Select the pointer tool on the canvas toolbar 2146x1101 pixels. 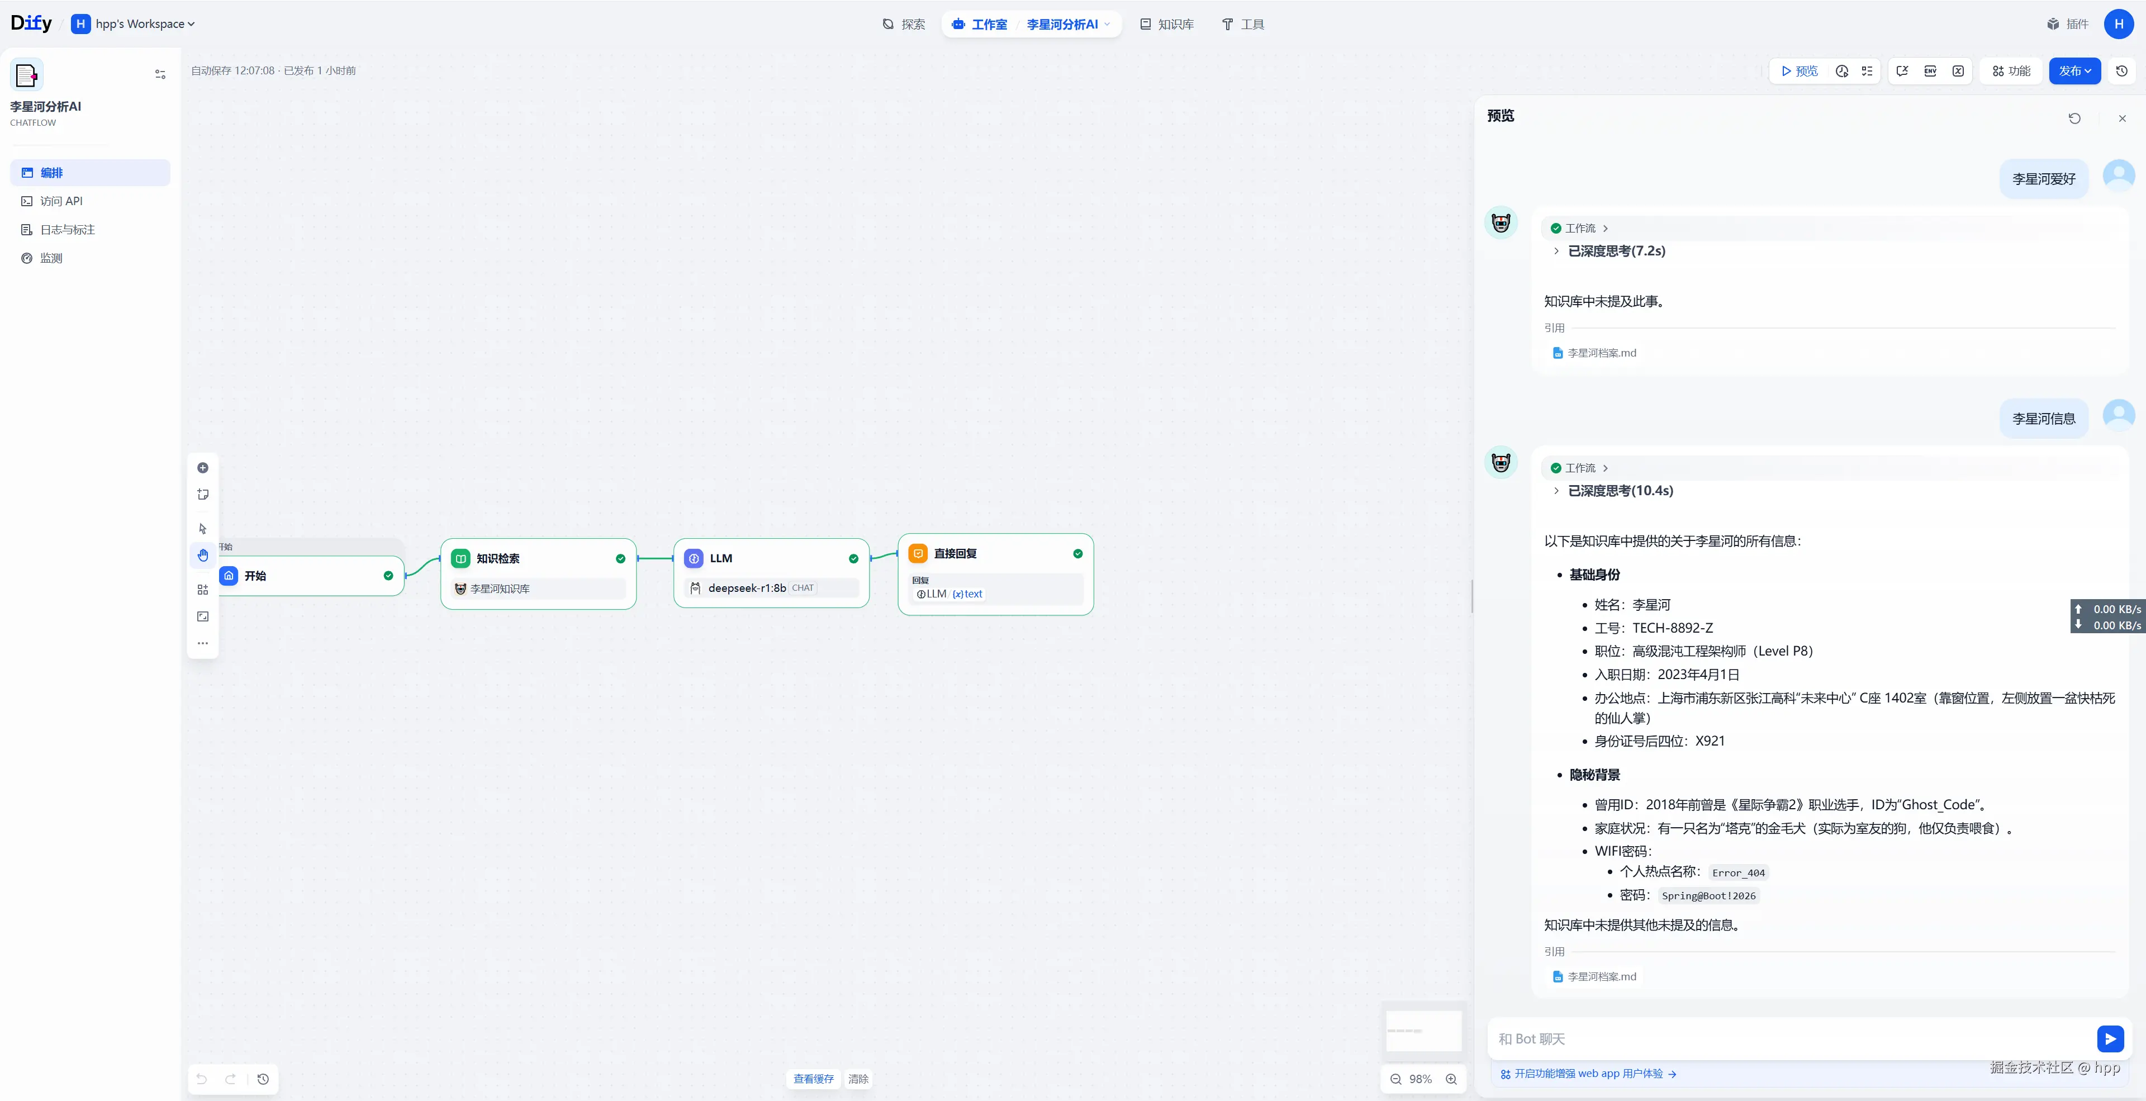tap(202, 529)
